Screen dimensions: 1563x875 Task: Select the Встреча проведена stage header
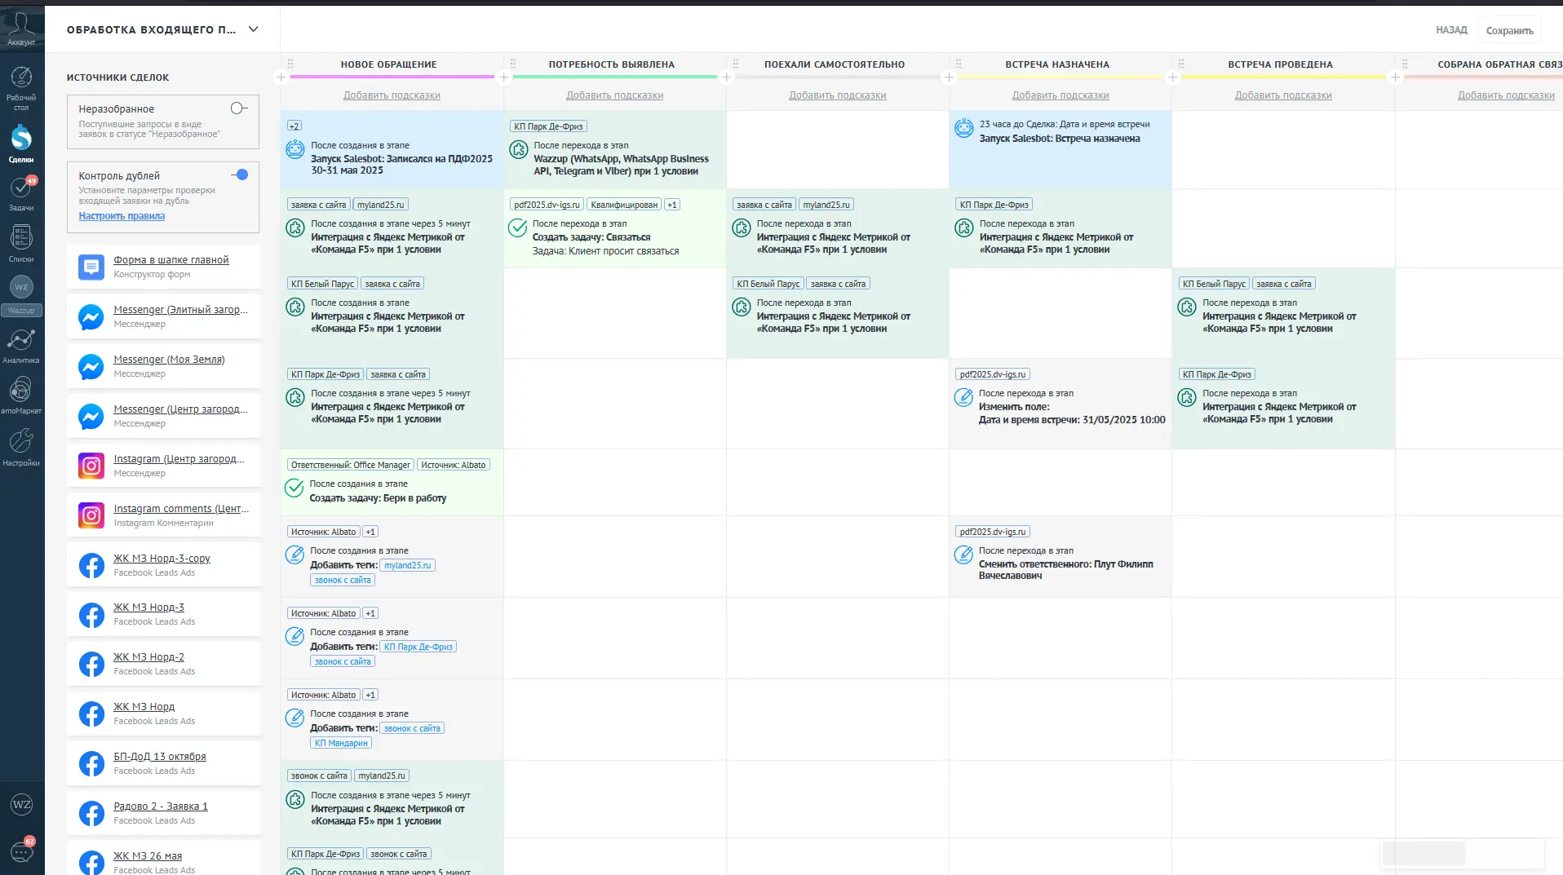(1280, 64)
